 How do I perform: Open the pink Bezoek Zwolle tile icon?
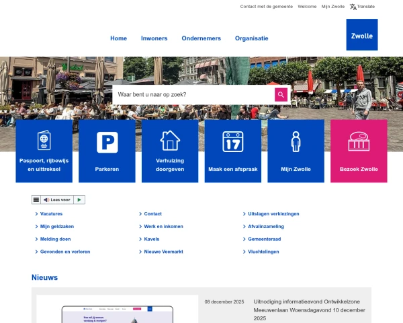tap(359, 141)
